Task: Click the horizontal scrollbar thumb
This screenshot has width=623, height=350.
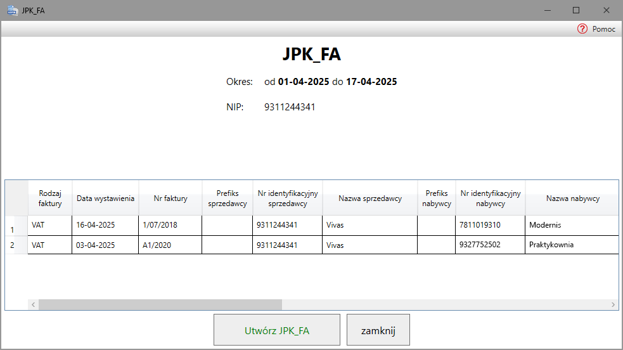Action: click(x=160, y=305)
